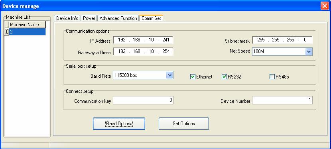Screen dimensions: 331x149
Task: Click the Baud Rate 115200 bps combo box
Action: click(x=143, y=75)
